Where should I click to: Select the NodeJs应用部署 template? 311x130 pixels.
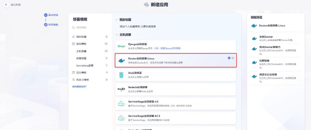point(176,89)
